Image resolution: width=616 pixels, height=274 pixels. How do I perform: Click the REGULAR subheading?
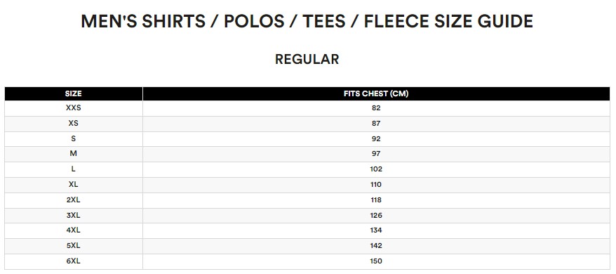307,60
